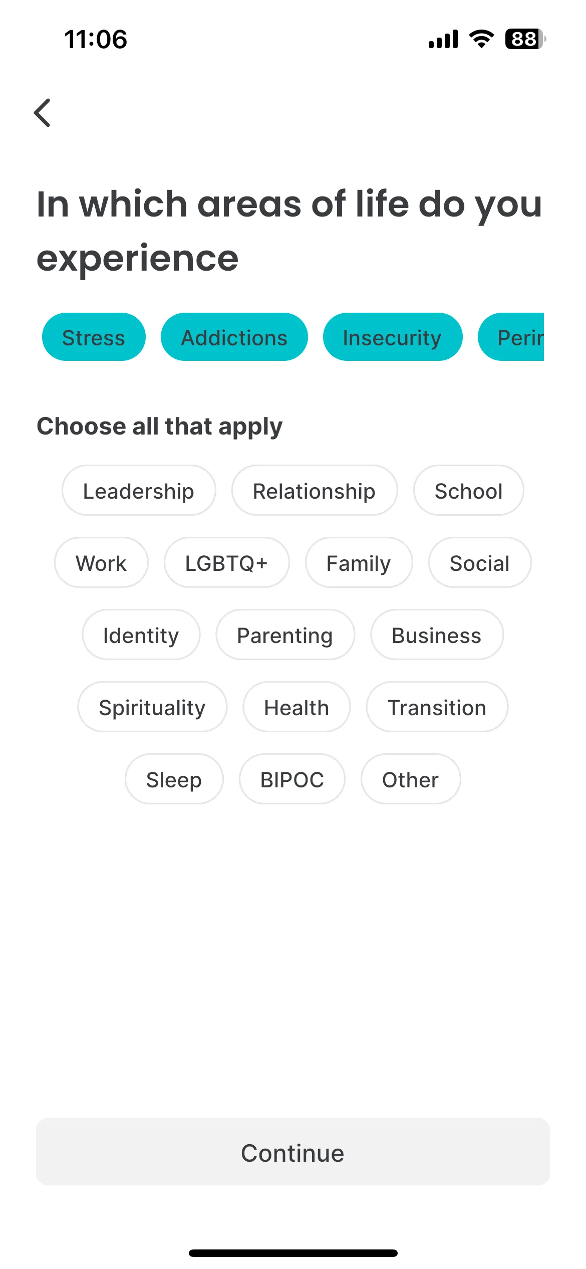
Task: Tap the battery indicator in status bar
Action: point(525,39)
